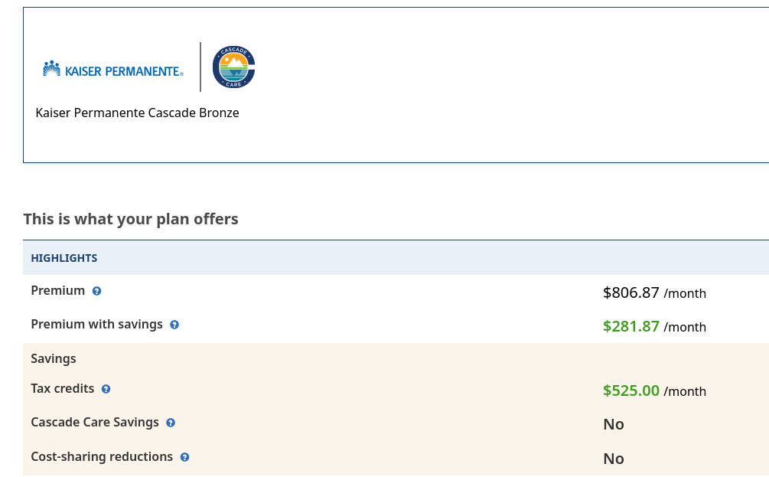Open the Cost-sharing reductions help tooltip
The image size is (769, 477).
coord(184,457)
